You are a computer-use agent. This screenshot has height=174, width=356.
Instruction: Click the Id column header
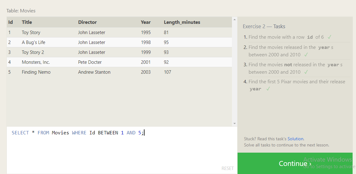[11, 22]
